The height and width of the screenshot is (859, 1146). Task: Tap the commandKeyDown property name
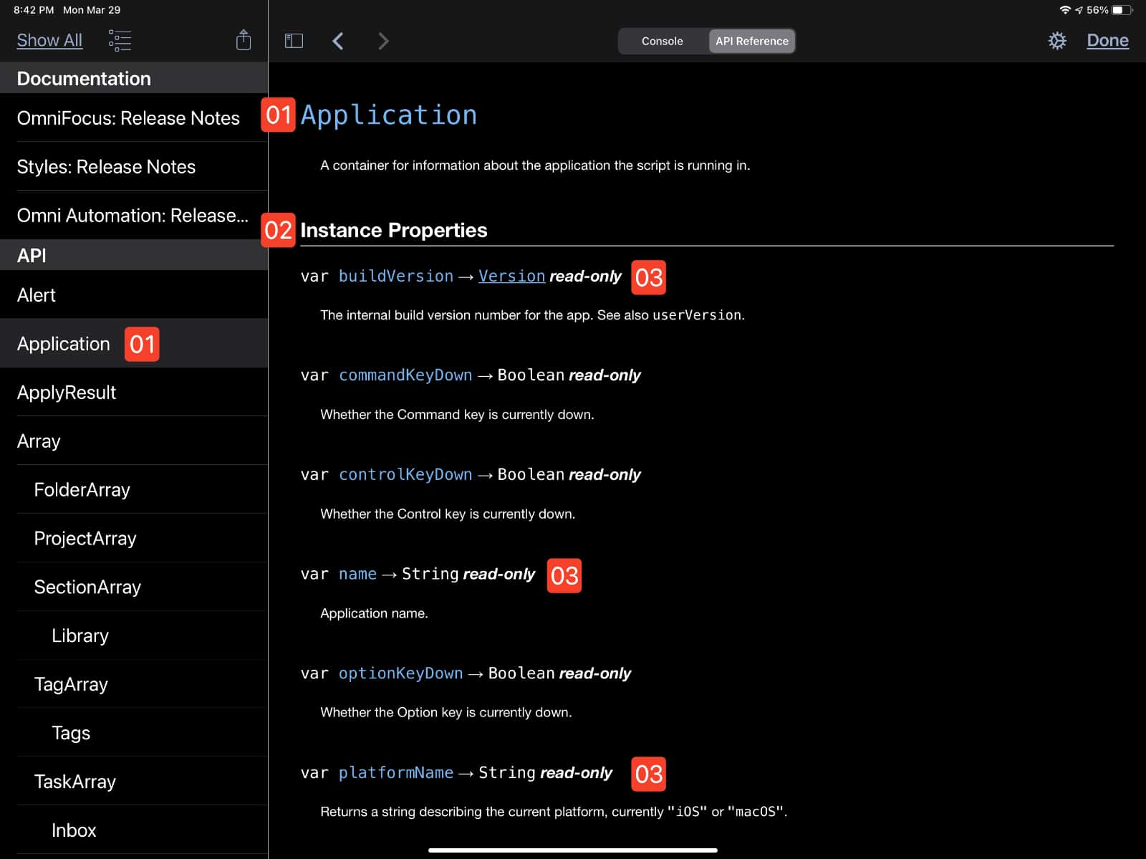(x=405, y=375)
